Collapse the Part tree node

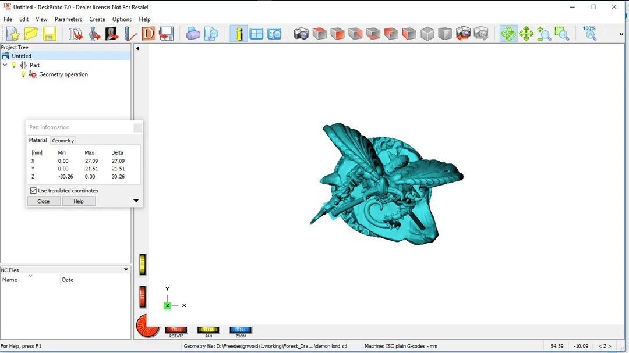pyautogui.click(x=5, y=65)
